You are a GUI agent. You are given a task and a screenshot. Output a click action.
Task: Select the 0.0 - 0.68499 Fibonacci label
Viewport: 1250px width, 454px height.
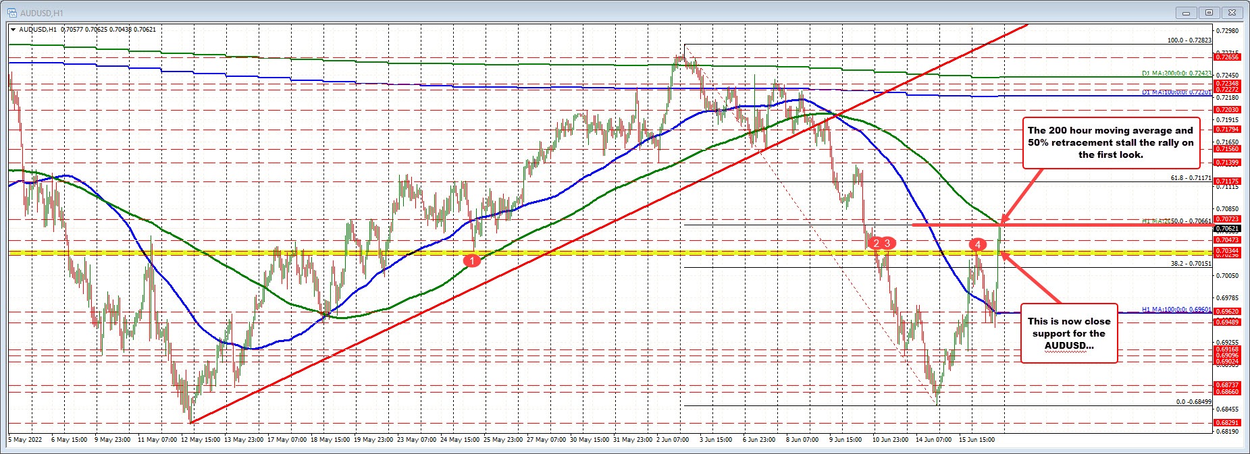click(x=1193, y=402)
